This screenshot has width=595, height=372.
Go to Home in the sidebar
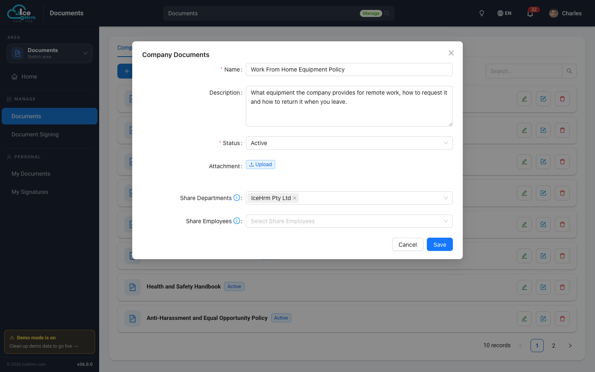[x=50, y=76]
